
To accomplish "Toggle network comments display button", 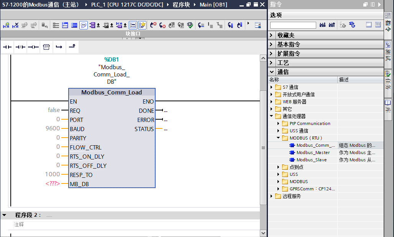I will tap(84, 25).
